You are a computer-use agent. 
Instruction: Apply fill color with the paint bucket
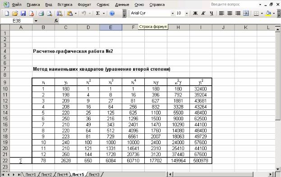(x=268, y=13)
